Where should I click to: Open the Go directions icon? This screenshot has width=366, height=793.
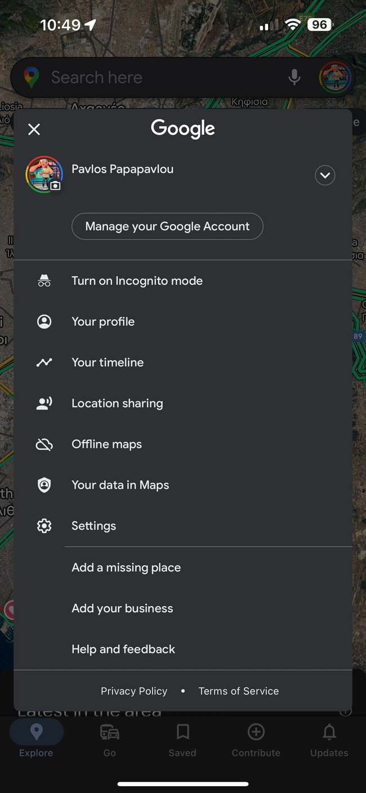pos(109,732)
